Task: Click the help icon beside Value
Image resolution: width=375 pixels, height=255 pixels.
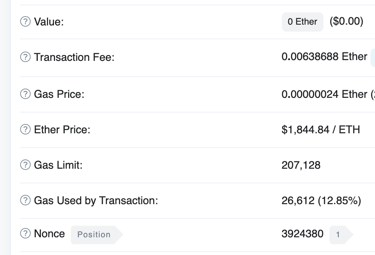Action: (25, 22)
